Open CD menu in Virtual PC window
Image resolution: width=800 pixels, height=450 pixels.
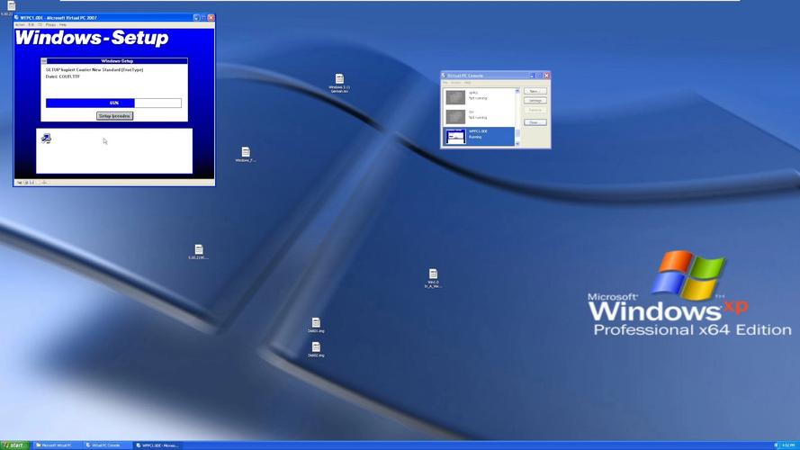(x=40, y=24)
